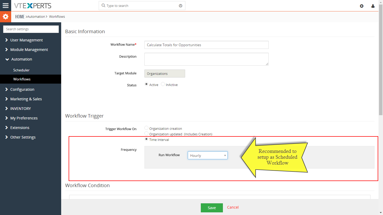
Task: Focus the Type to search field
Action: (x=142, y=6)
